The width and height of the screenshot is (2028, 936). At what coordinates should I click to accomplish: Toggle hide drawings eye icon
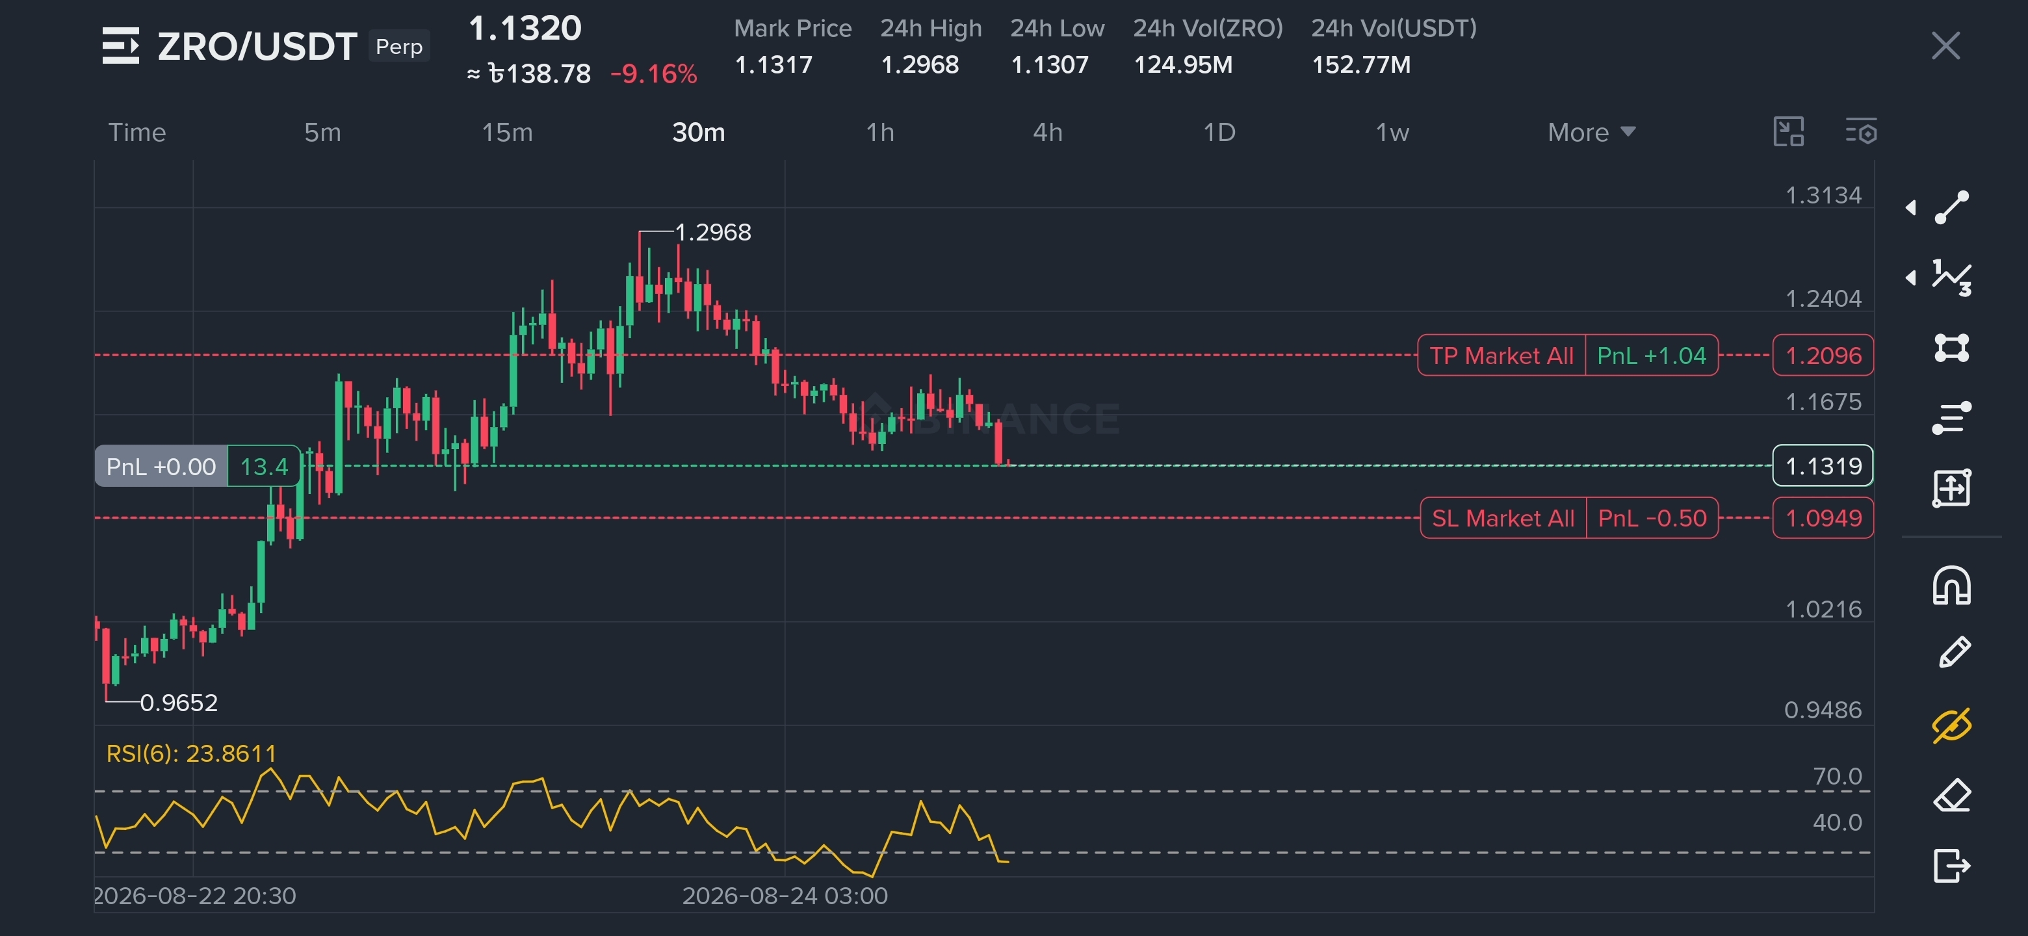pyautogui.click(x=1952, y=725)
